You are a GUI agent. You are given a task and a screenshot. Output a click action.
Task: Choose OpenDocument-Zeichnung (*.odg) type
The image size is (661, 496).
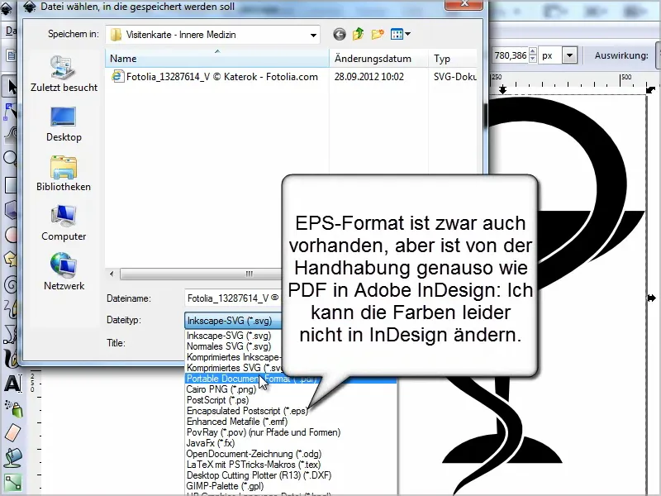click(x=254, y=454)
